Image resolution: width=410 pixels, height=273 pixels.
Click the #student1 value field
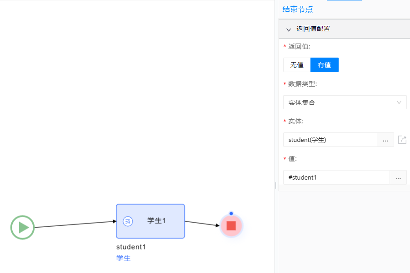(x=336, y=177)
